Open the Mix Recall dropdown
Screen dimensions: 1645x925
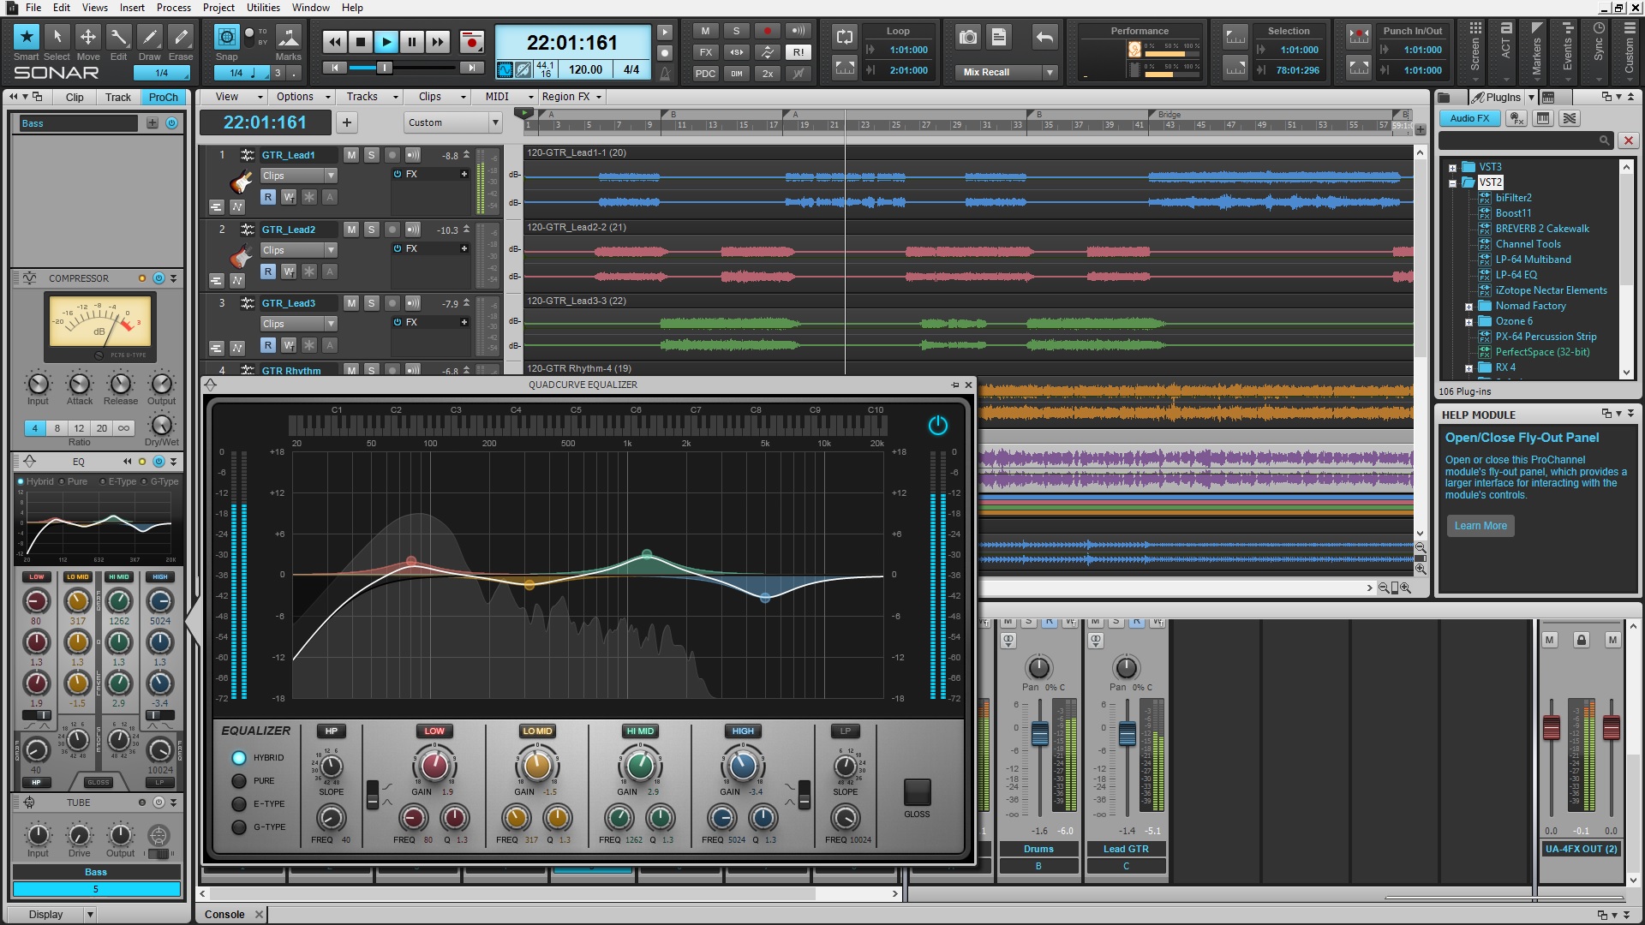(x=1049, y=72)
